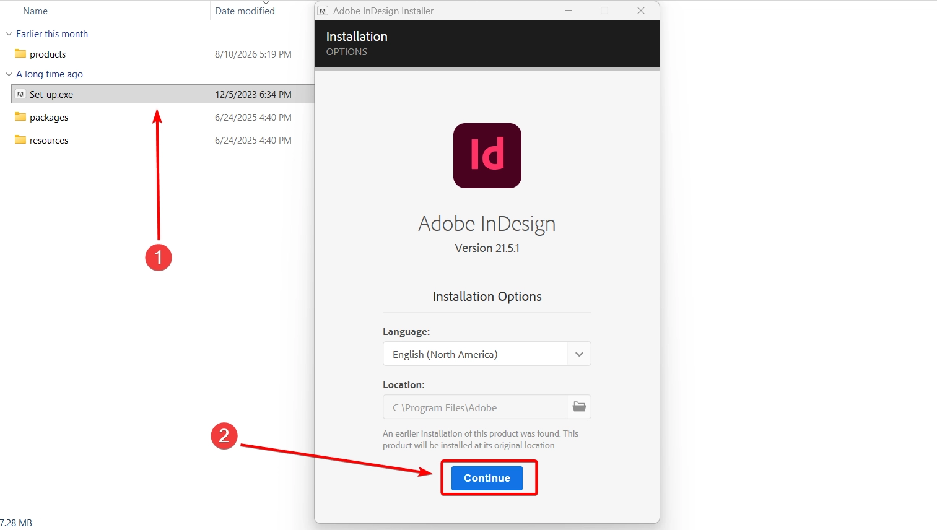
Task: Click the installer title bar icon
Action: point(323,11)
